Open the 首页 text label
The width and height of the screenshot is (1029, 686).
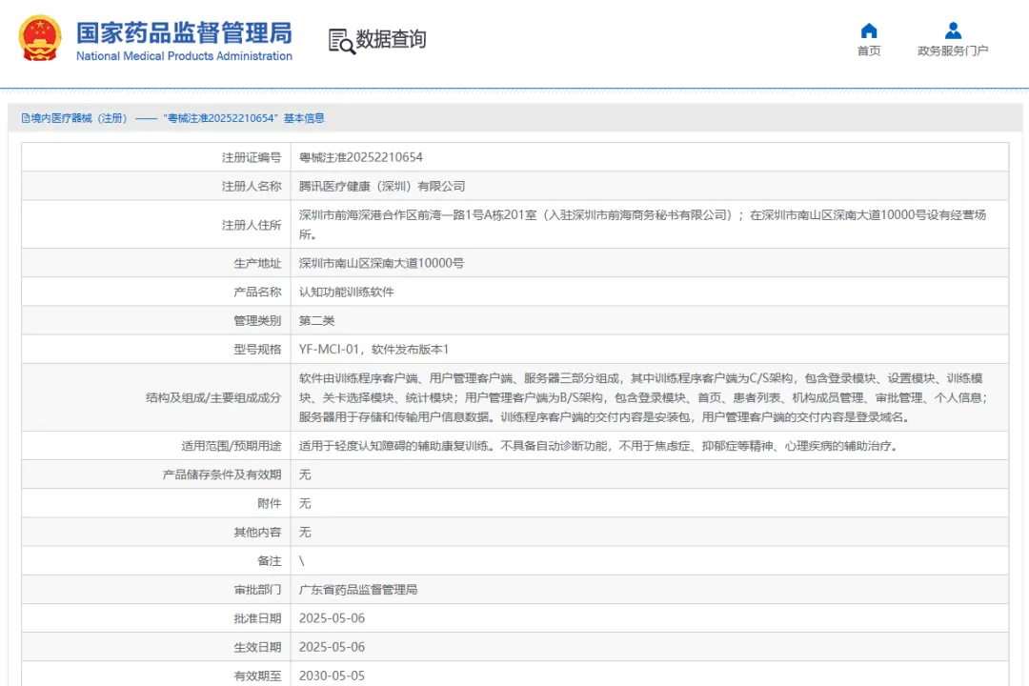(x=869, y=51)
